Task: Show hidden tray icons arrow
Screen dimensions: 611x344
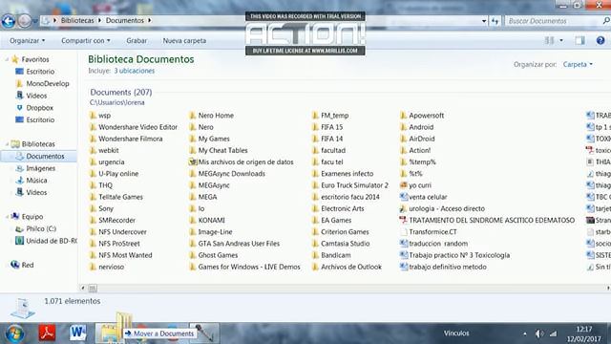Action: click(525, 333)
